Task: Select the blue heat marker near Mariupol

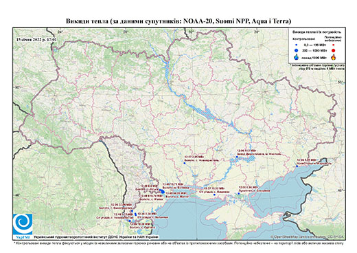Action: coord(297,166)
